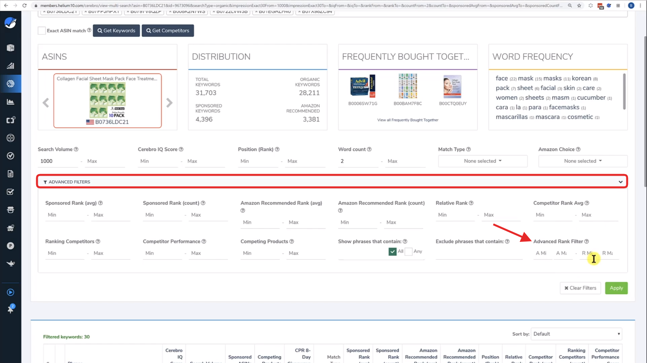Click Search Volume help question icon
647x363 pixels.
(x=76, y=149)
